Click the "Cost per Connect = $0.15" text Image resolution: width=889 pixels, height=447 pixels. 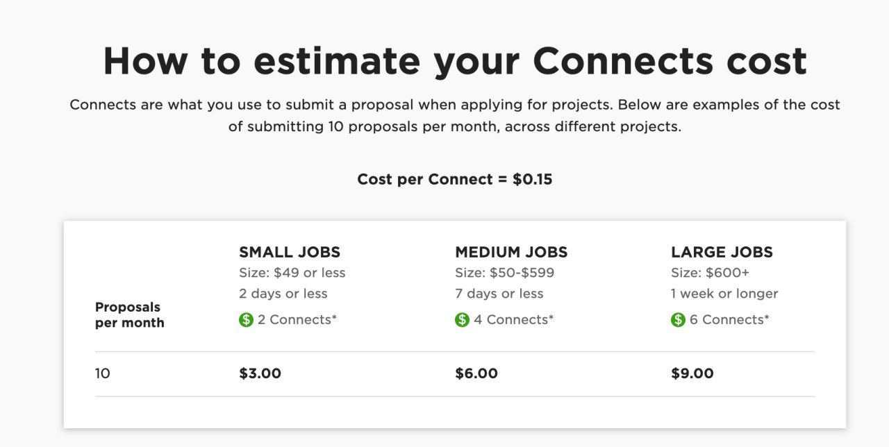tap(455, 179)
